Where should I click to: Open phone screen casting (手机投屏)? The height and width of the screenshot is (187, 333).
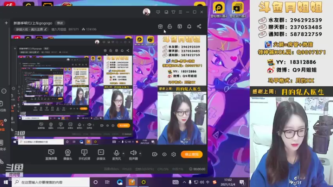[x=84, y=152]
